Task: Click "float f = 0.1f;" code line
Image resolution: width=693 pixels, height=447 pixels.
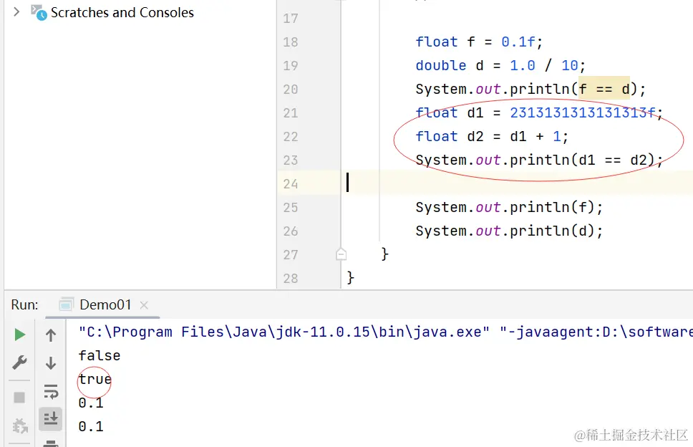Action: pyautogui.click(x=479, y=42)
